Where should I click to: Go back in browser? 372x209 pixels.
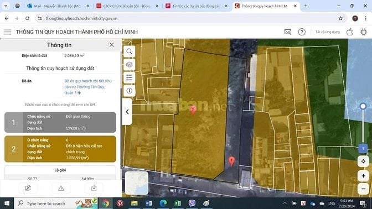pos(7,18)
